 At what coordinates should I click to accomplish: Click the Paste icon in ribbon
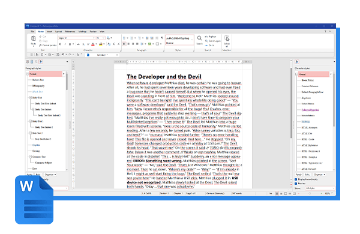coord(34,38)
